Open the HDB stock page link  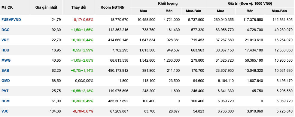tap(5, 50)
